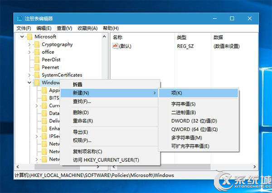
Task: Select 二进制值(B) in the submenu
Action: click(x=199, y=113)
